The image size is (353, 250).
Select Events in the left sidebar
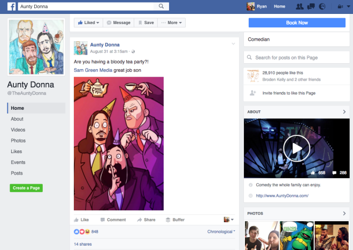coord(18,162)
